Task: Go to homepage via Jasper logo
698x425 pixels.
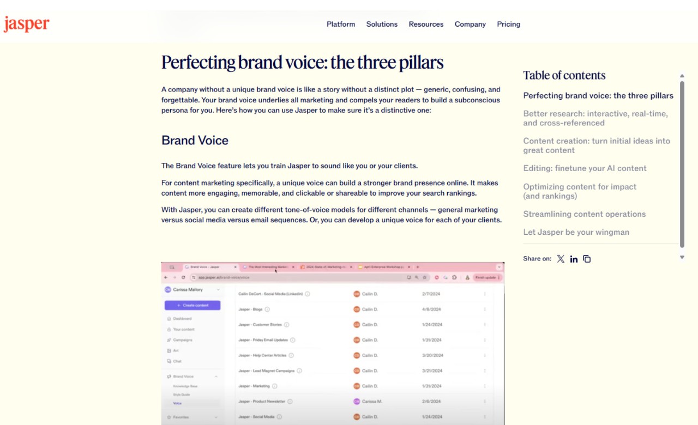Action: [x=26, y=24]
